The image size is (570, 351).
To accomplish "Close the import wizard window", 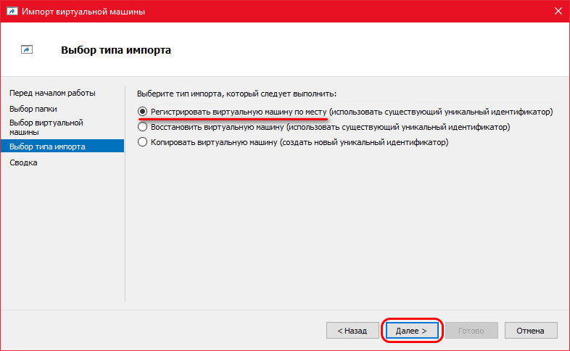I will tap(558, 12).
